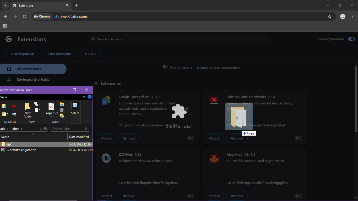Open the View tab in Explorer

(x=4, y=97)
